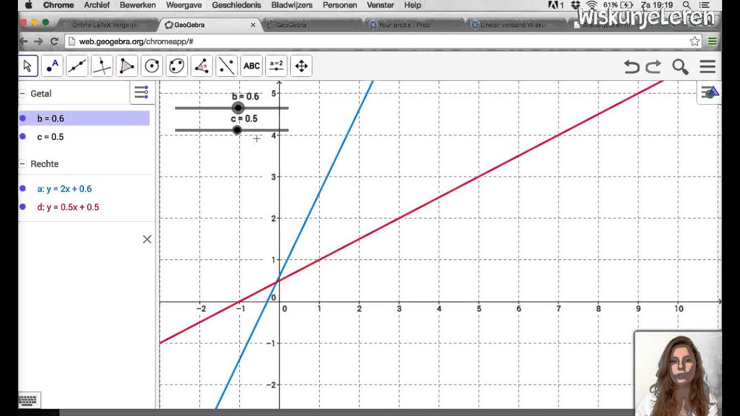Collapse the Rechte group
This screenshot has width=740, height=416.
pos(23,164)
